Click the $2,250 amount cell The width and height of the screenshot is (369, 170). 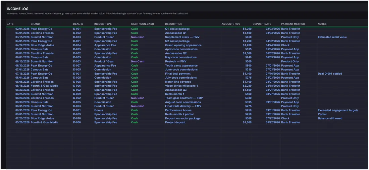tap(247, 86)
